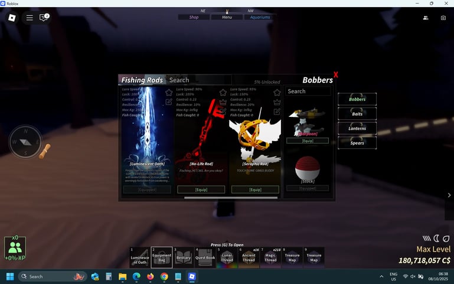Expand the right side panel arrow
The width and height of the screenshot is (454, 284).
tap(449, 195)
